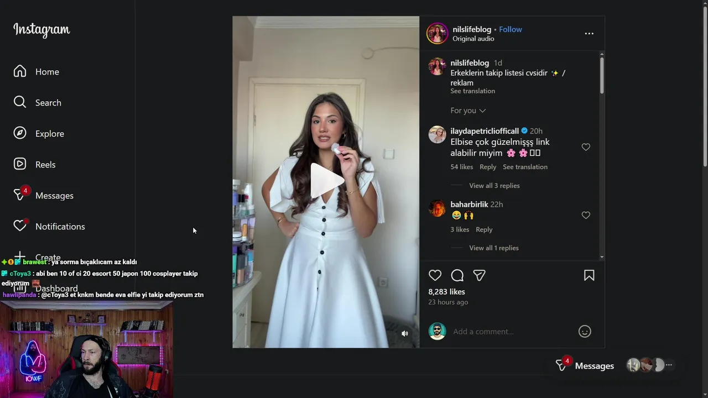Click See translation under the caption
708x398 pixels.
472,91
